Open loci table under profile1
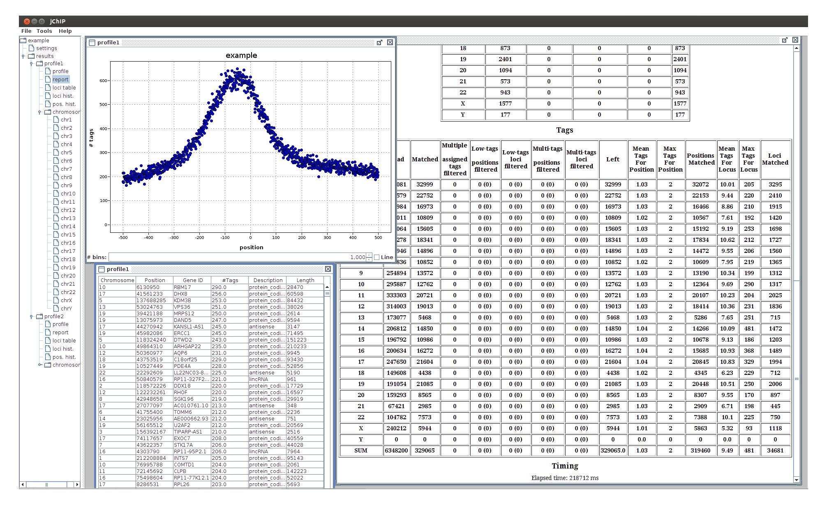 pyautogui.click(x=64, y=87)
